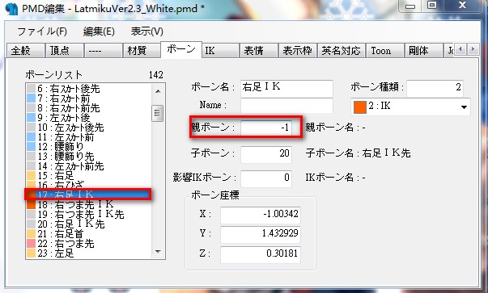This screenshot has width=488, height=293.
Task: Switch to the ---- tab
Action: click(103, 50)
